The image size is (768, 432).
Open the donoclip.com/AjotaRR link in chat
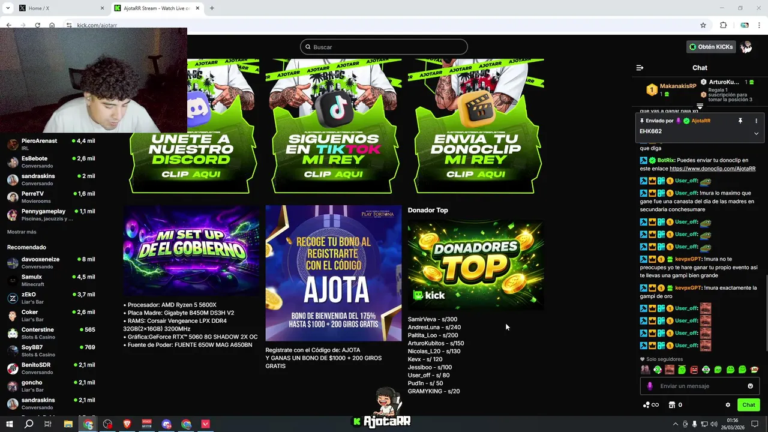pyautogui.click(x=712, y=169)
